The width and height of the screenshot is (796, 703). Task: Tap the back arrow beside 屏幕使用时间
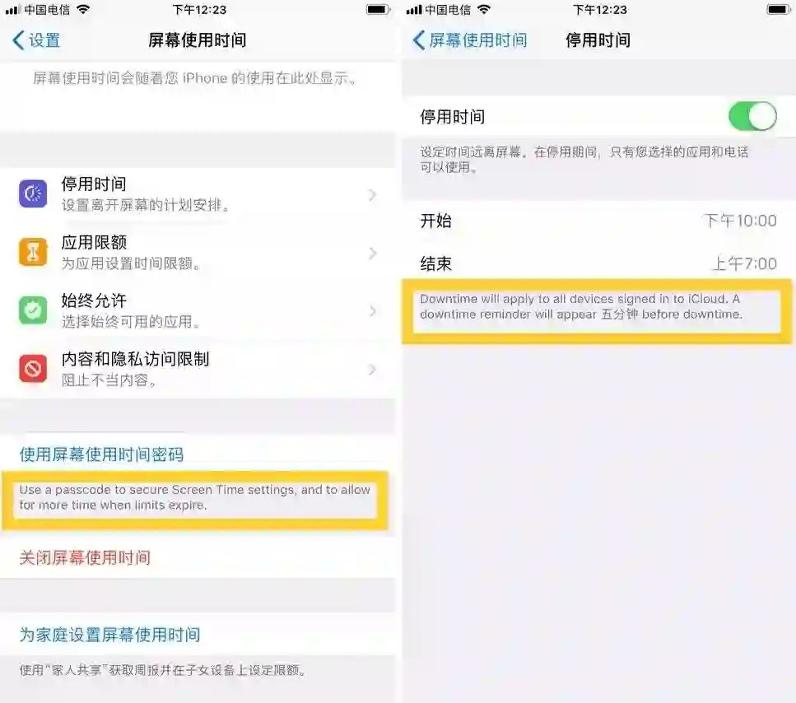[419, 40]
